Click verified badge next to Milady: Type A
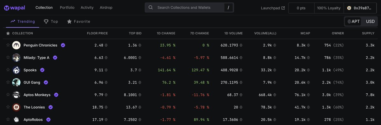Screen dimensions: 381x125 click(55, 58)
